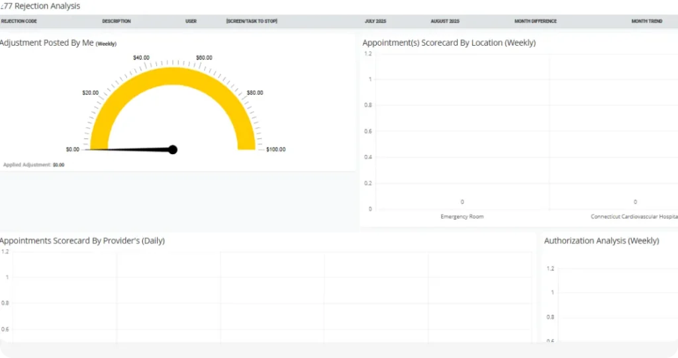
Task: Select the SCREEN/TASK TO STOP column header
Action: (x=252, y=21)
